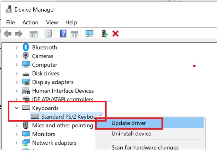The width and height of the screenshot is (217, 154).
Task: Expand the Bluetooth category
Action: click(17, 47)
